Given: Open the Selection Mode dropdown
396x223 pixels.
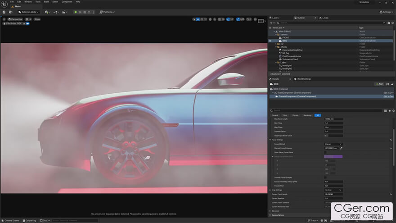Looking at the screenshot, I should [28, 12].
